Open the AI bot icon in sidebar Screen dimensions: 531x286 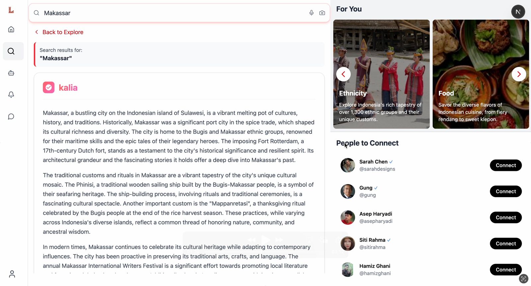click(11, 73)
